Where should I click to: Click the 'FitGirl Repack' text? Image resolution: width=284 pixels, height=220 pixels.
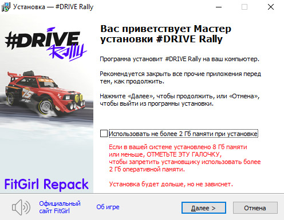click(x=46, y=185)
